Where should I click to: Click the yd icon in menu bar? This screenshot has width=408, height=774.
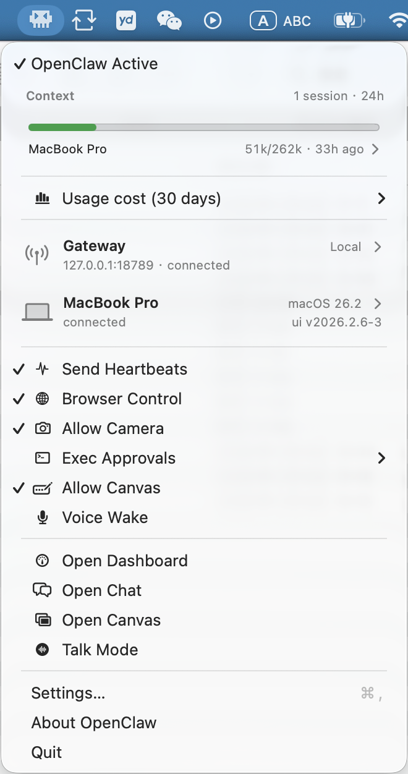(x=126, y=20)
